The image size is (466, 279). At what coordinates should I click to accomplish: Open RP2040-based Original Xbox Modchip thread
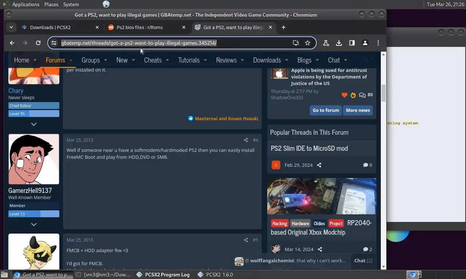pyautogui.click(x=321, y=227)
